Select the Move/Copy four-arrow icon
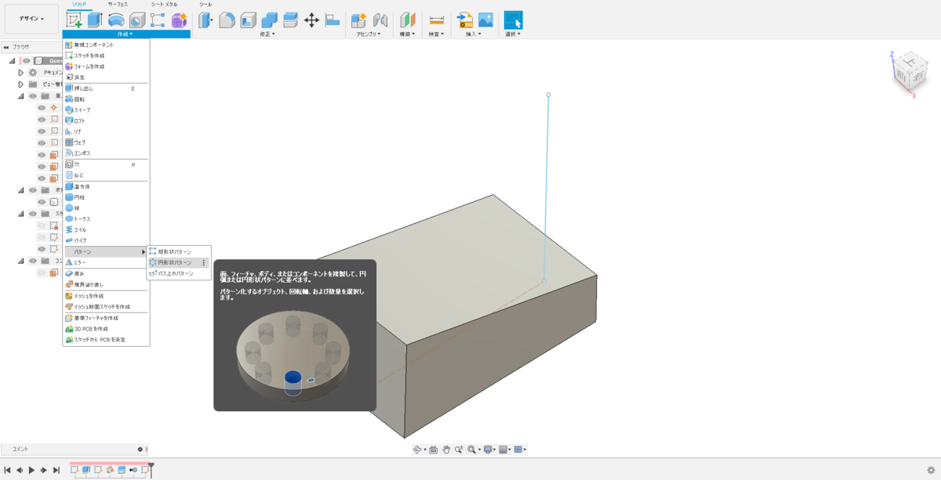The width and height of the screenshot is (941, 480). (311, 20)
